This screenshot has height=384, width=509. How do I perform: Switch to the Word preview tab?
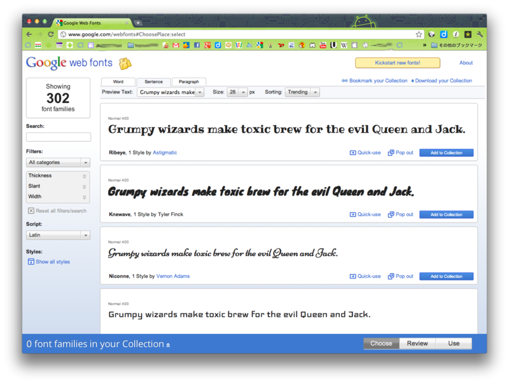118,82
